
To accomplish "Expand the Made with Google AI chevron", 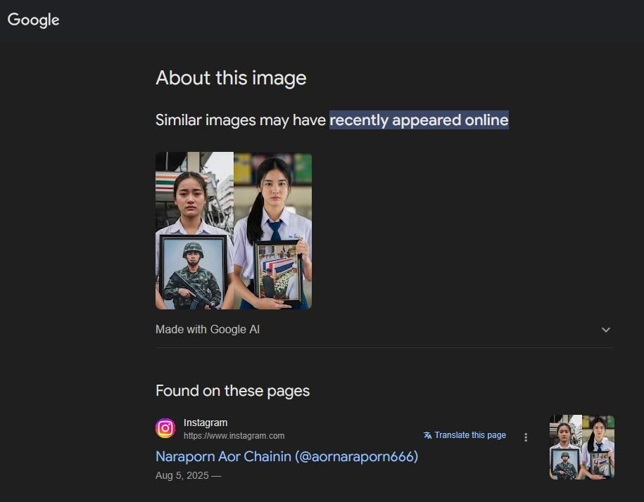I will pyautogui.click(x=606, y=330).
